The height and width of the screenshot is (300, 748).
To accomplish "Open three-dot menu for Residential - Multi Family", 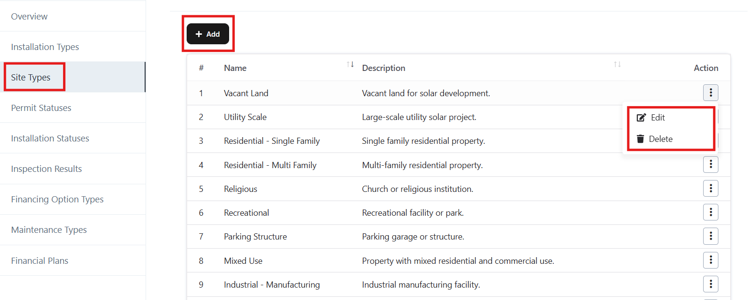I will 710,164.
